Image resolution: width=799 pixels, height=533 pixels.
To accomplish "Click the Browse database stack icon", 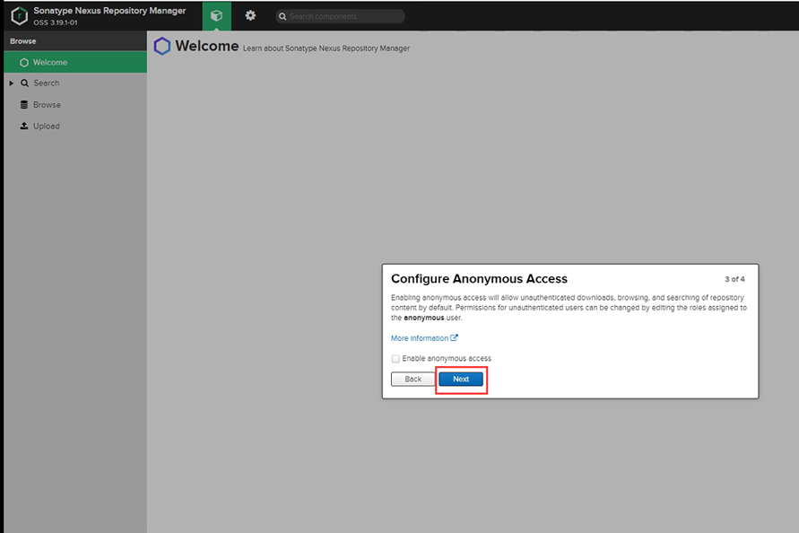I will coord(24,105).
